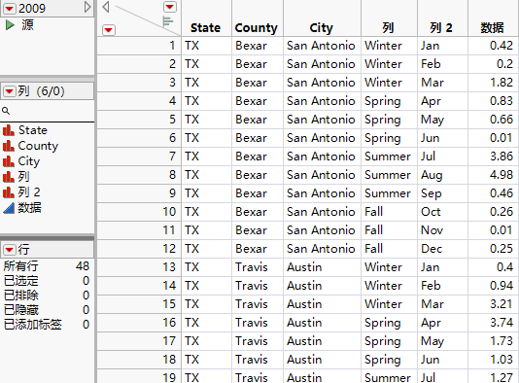
Task: Run the 源 source script play icon
Action: point(10,25)
